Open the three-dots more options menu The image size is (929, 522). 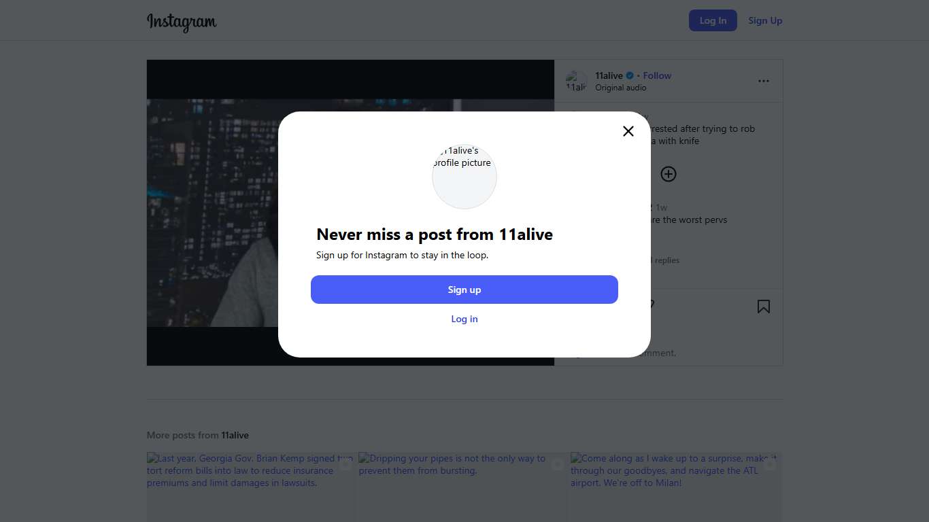pos(764,81)
